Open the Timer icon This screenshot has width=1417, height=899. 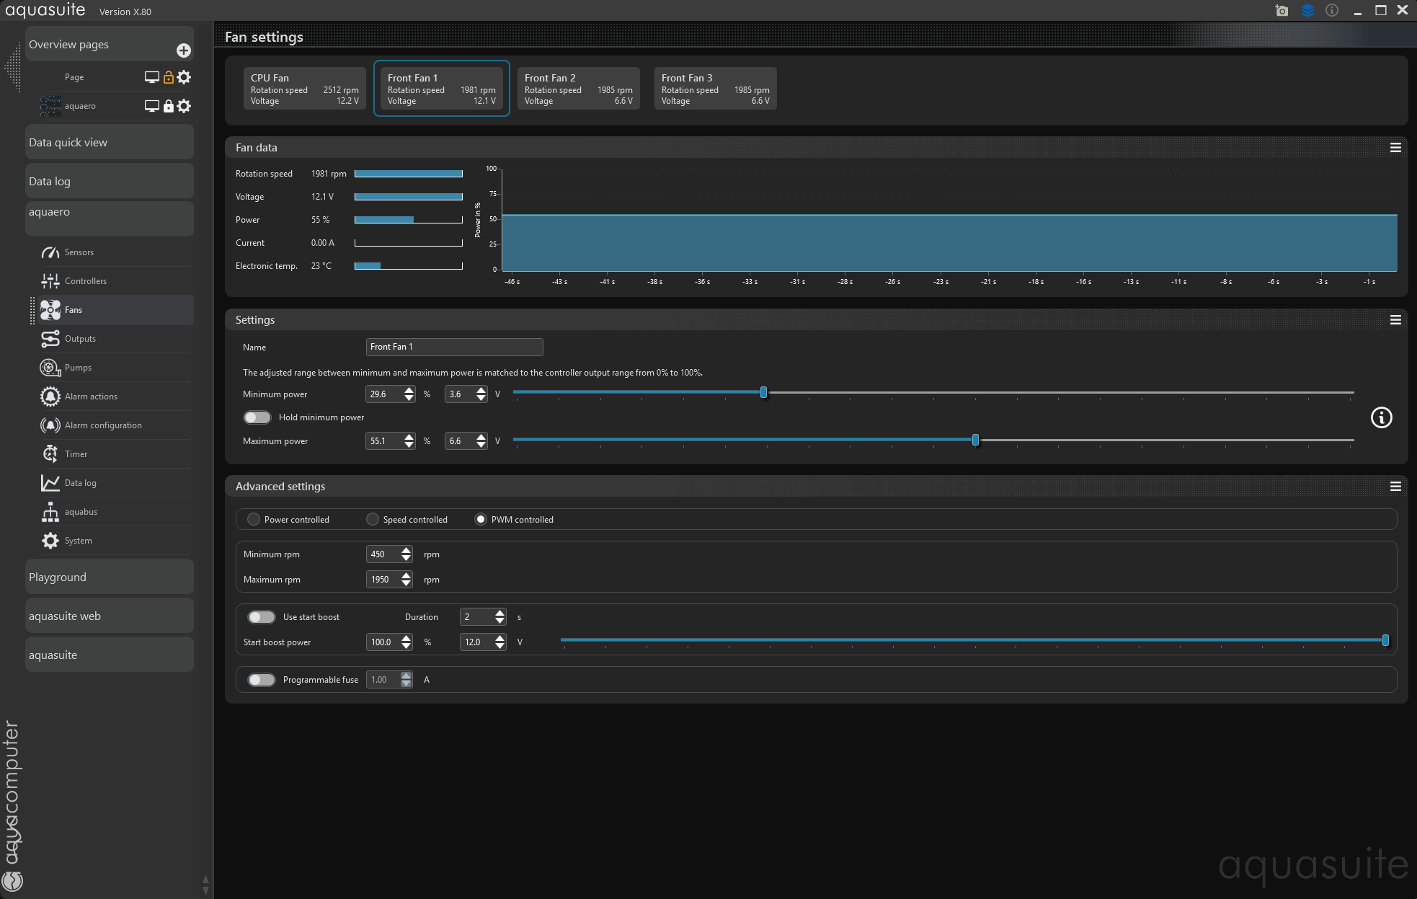(50, 454)
